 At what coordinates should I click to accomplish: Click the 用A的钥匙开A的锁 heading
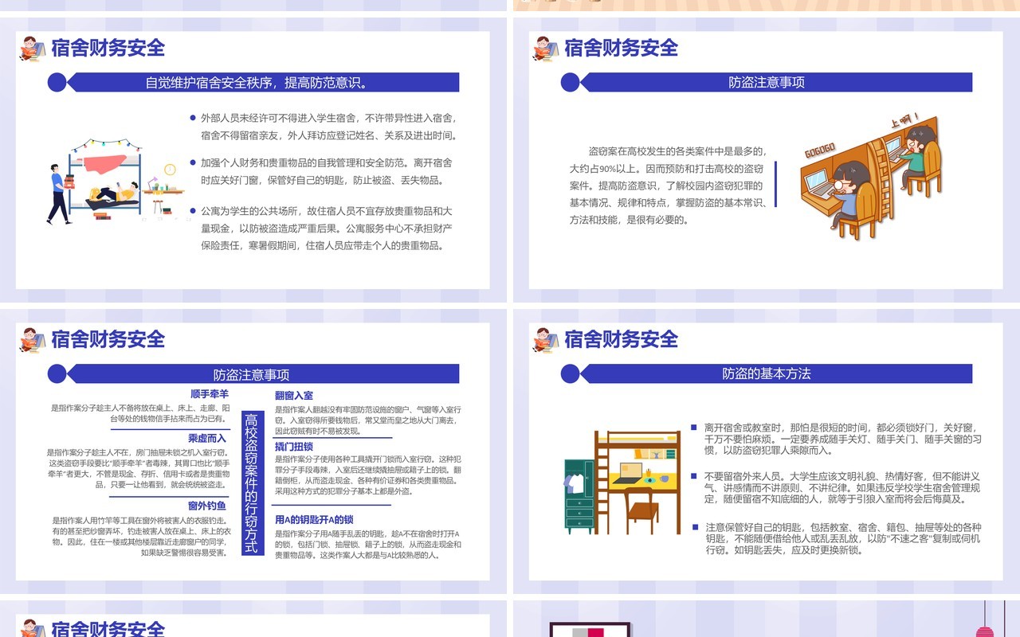(314, 520)
